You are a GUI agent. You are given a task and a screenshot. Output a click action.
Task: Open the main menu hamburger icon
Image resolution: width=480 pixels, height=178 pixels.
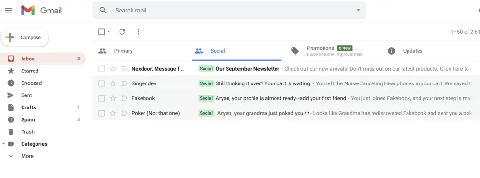click(x=8, y=11)
